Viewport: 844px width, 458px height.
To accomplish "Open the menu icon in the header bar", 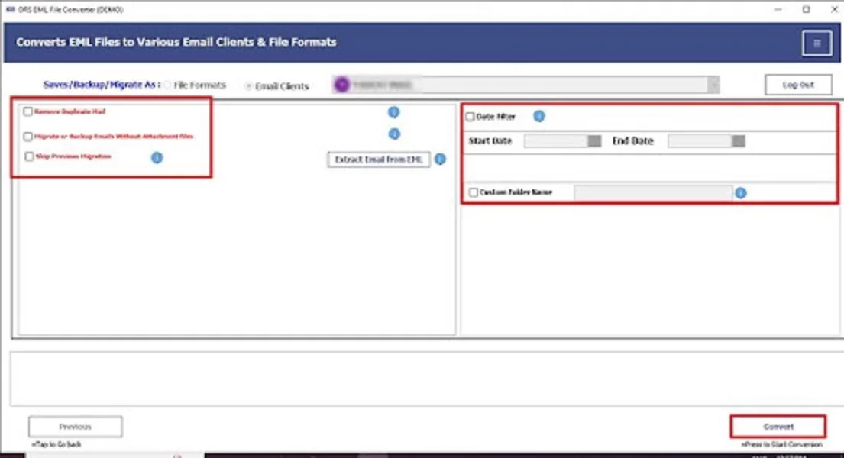I will [x=816, y=42].
